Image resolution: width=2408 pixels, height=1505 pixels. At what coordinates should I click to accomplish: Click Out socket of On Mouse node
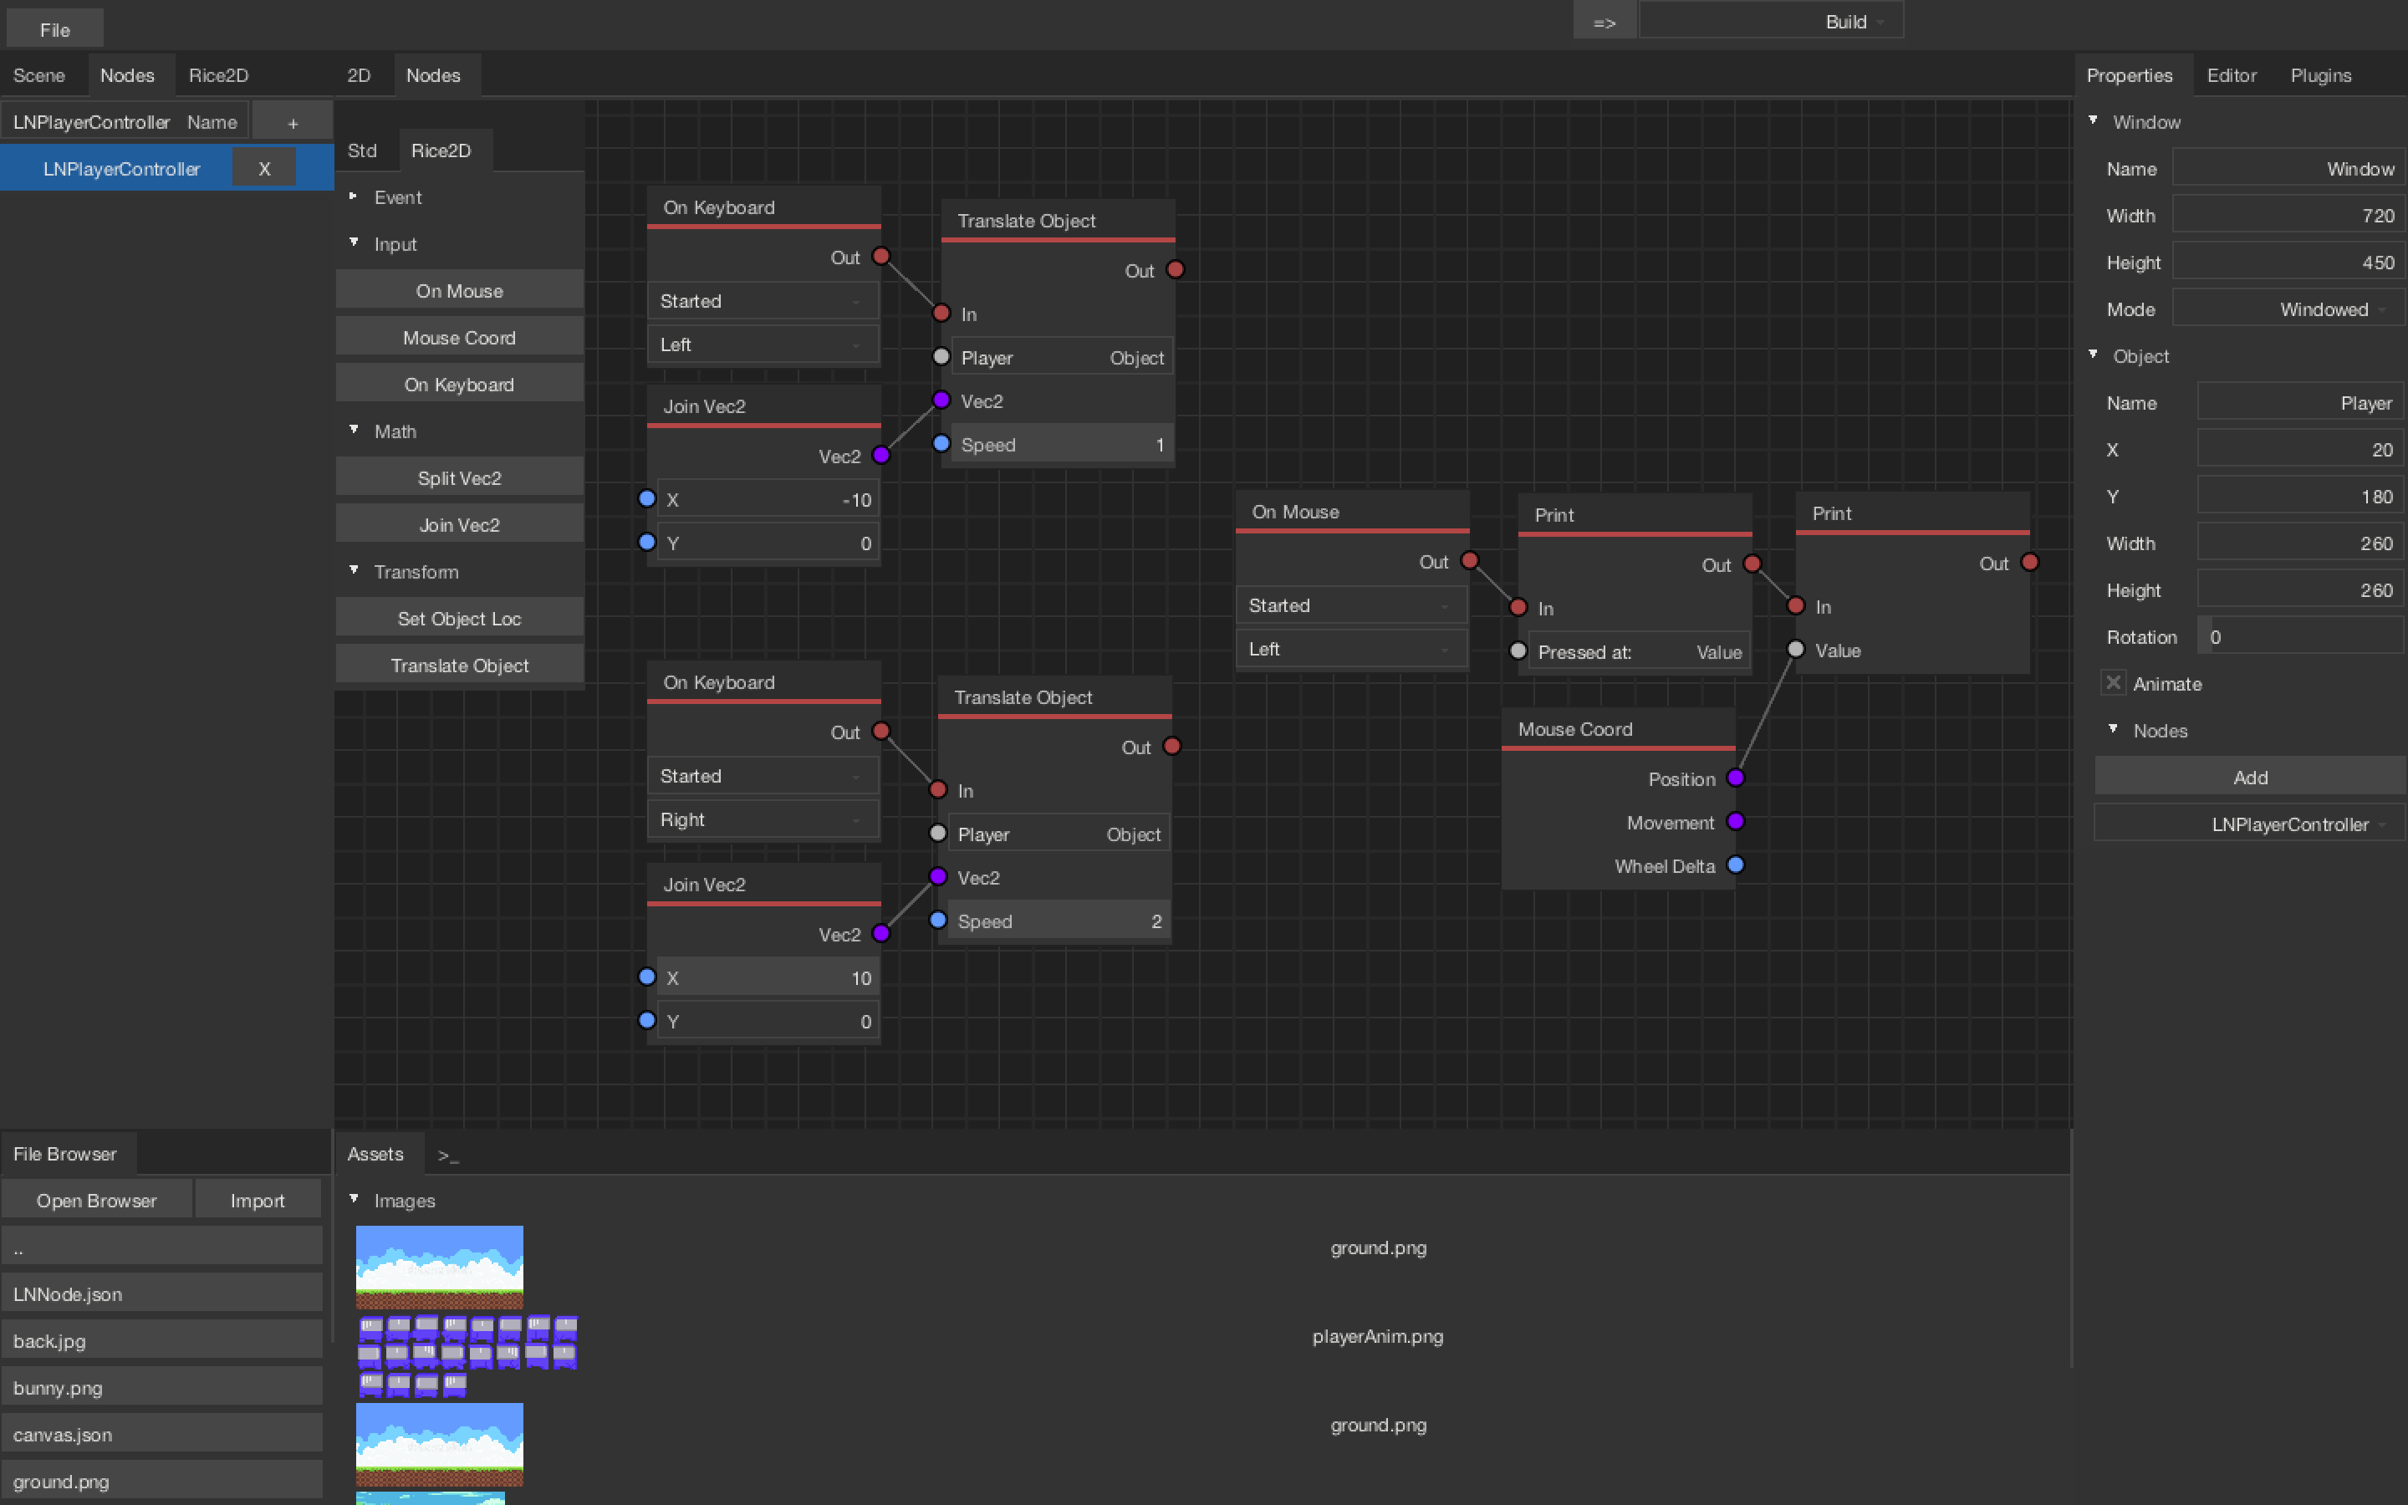click(1470, 561)
